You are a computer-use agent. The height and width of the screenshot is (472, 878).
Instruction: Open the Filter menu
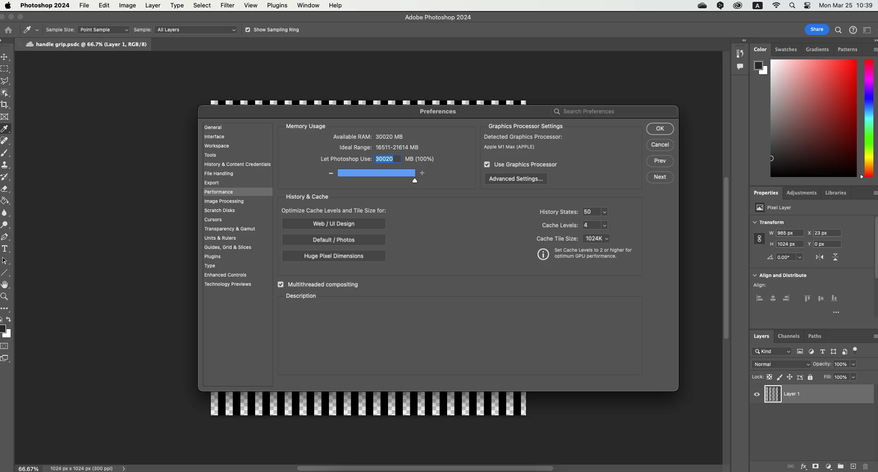tap(227, 6)
